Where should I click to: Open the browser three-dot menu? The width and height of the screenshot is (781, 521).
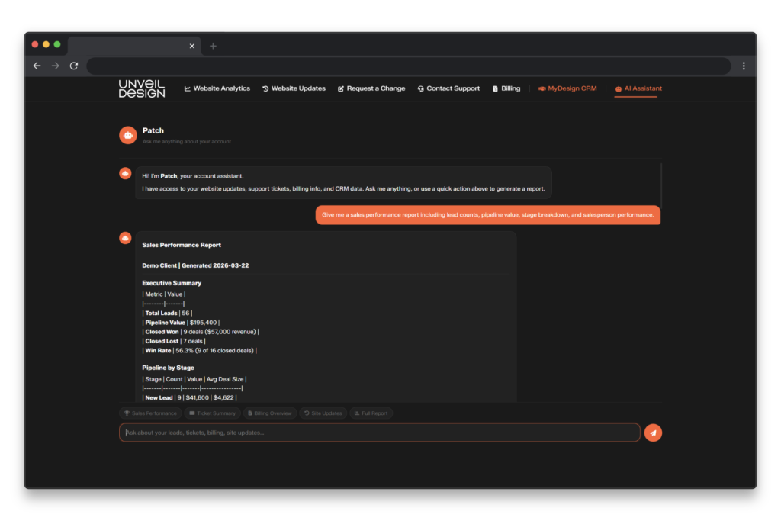pos(744,66)
